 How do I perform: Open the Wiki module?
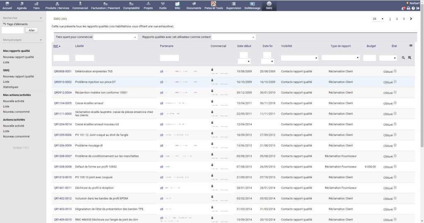pyautogui.click(x=177, y=5)
